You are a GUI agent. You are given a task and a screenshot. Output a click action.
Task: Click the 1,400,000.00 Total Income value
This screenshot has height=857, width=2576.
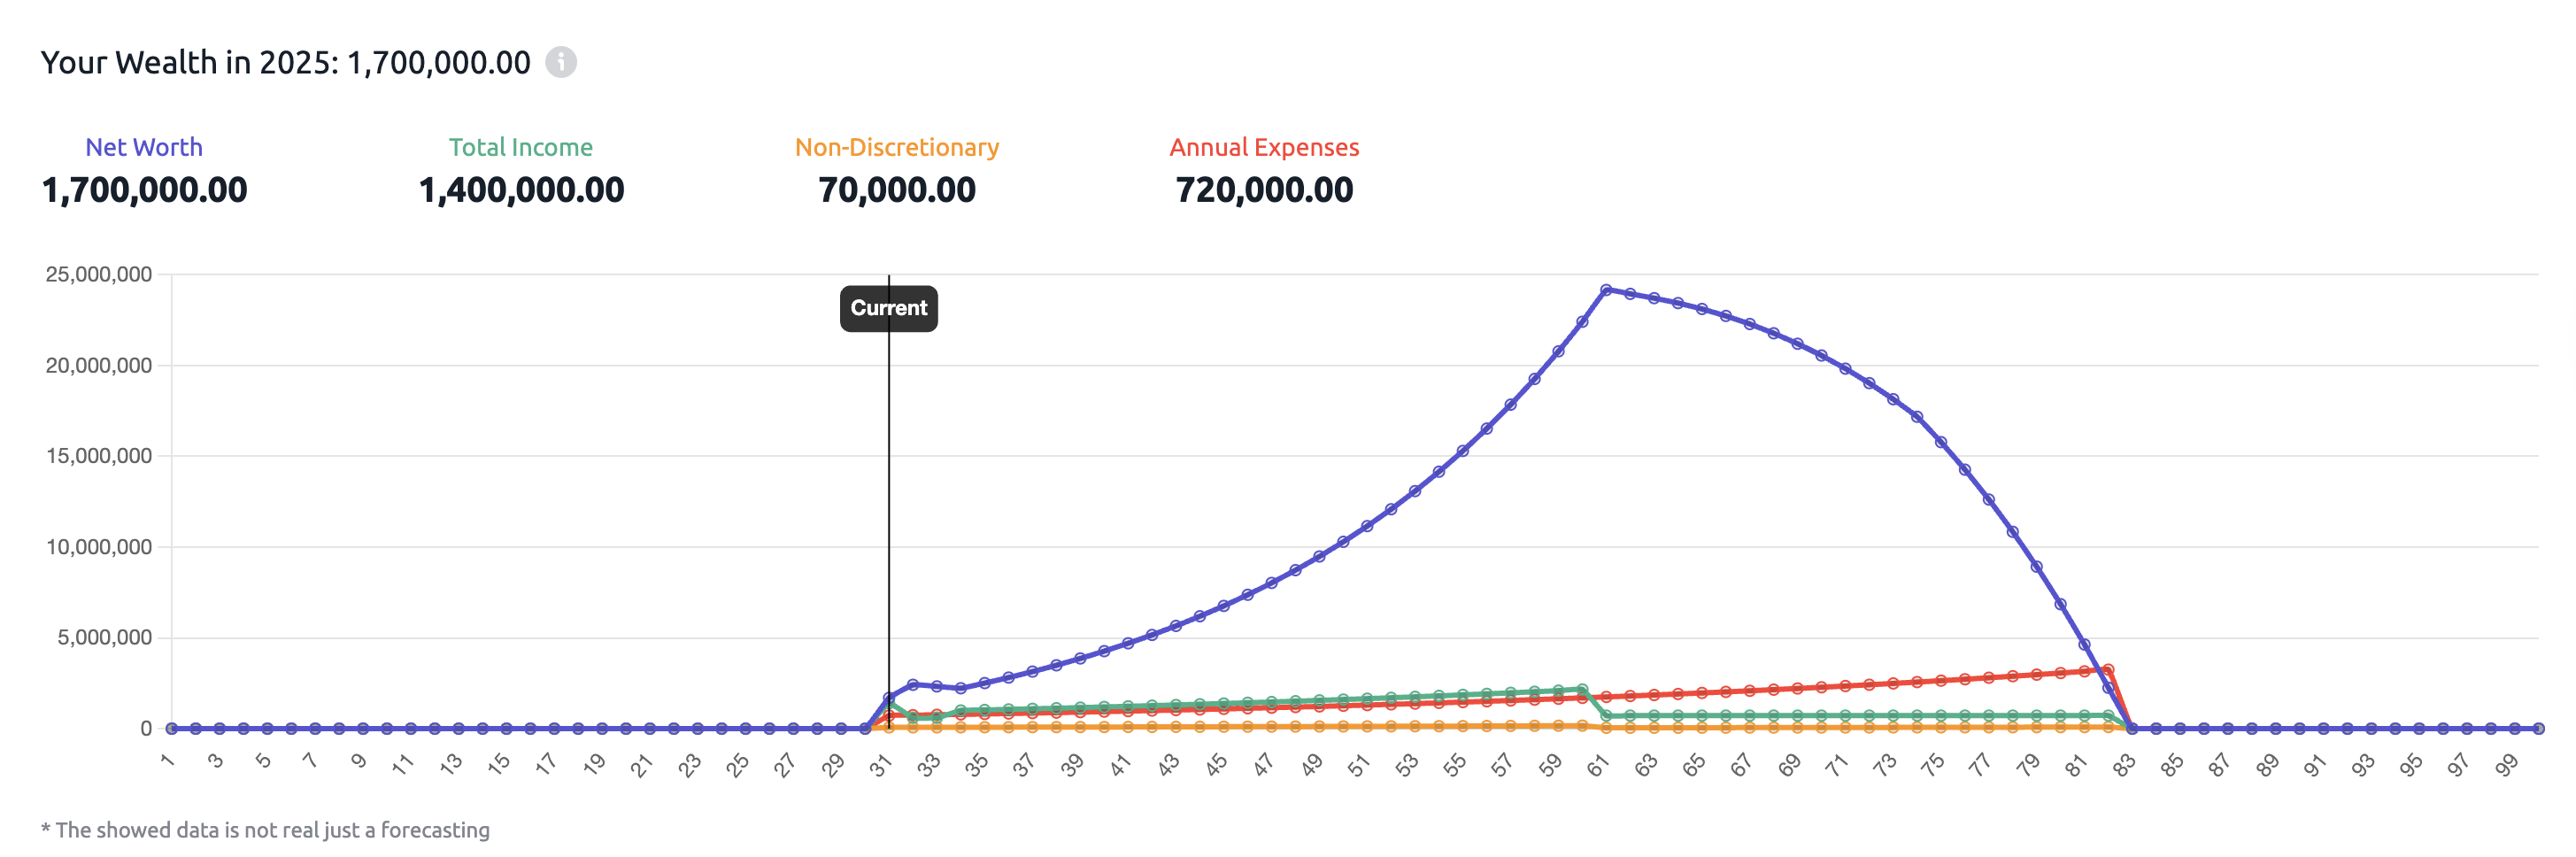[x=520, y=190]
